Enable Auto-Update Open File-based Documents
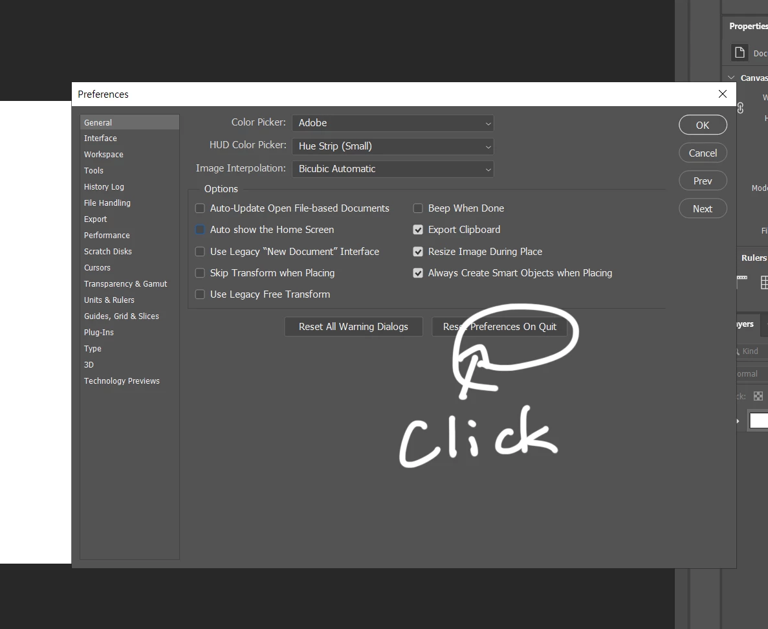This screenshot has width=768, height=629. (200, 208)
